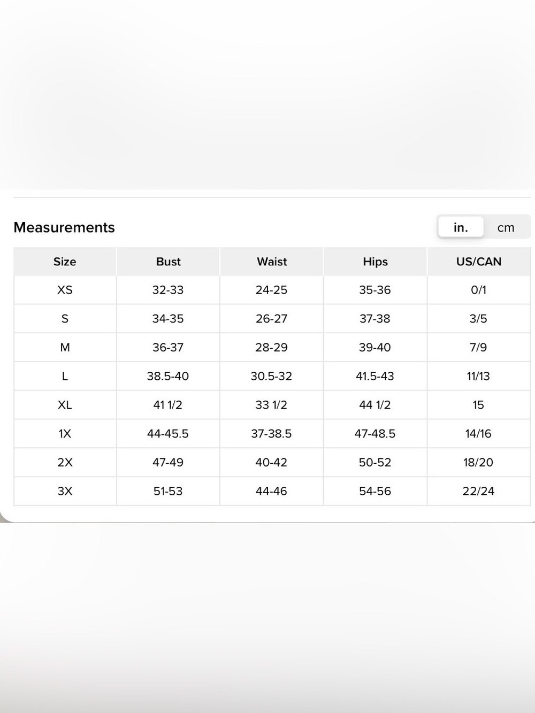Select the 1X size row label
Image resolution: width=535 pixels, height=713 pixels.
(65, 434)
